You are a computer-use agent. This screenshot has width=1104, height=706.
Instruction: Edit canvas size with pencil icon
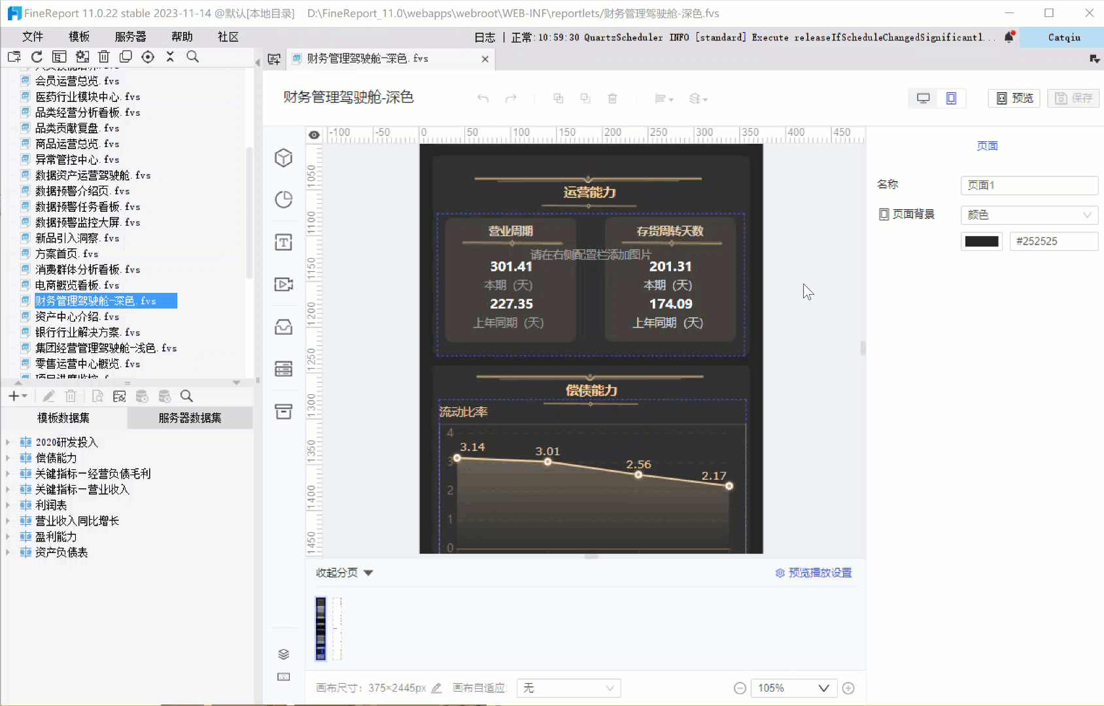point(436,688)
